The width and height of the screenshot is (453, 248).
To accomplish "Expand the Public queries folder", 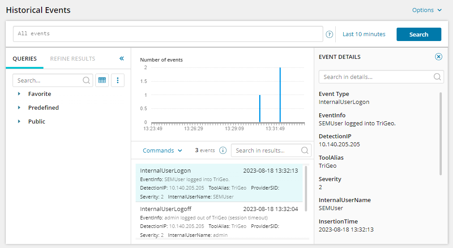I will (x=19, y=121).
